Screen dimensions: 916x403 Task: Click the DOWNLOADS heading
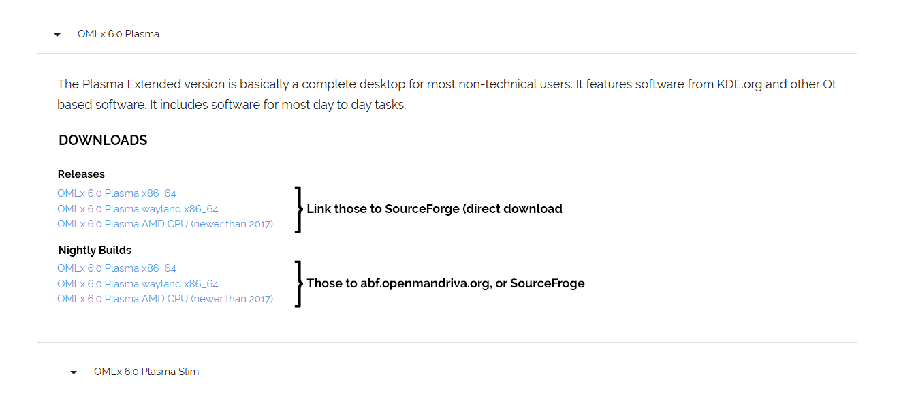click(103, 140)
